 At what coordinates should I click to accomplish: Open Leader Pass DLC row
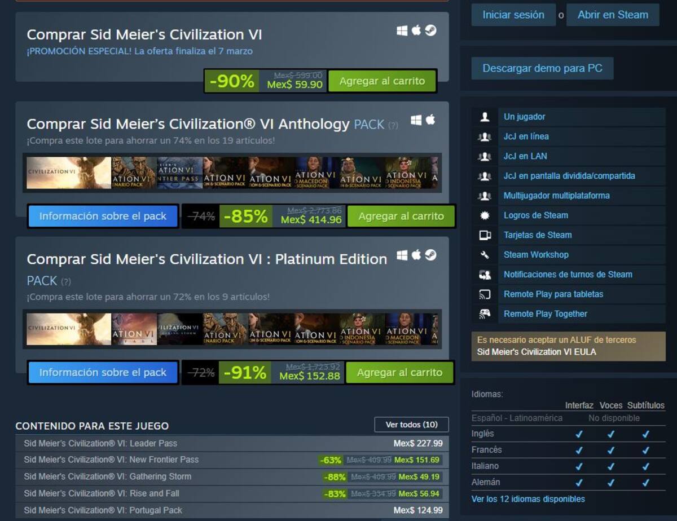[x=232, y=443]
